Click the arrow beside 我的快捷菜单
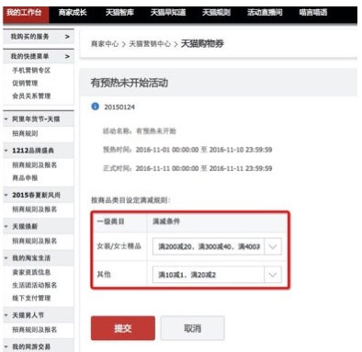The height and width of the screenshot is (352, 362). point(67,56)
